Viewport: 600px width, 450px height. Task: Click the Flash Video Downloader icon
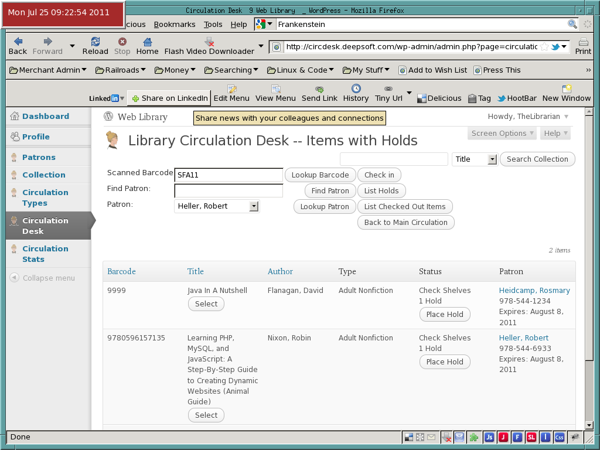[209, 42]
